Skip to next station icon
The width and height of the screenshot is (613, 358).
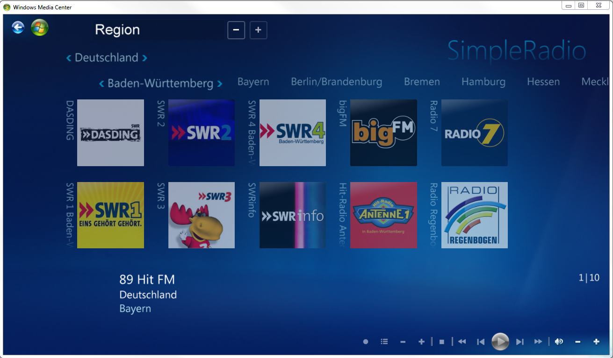click(x=519, y=341)
